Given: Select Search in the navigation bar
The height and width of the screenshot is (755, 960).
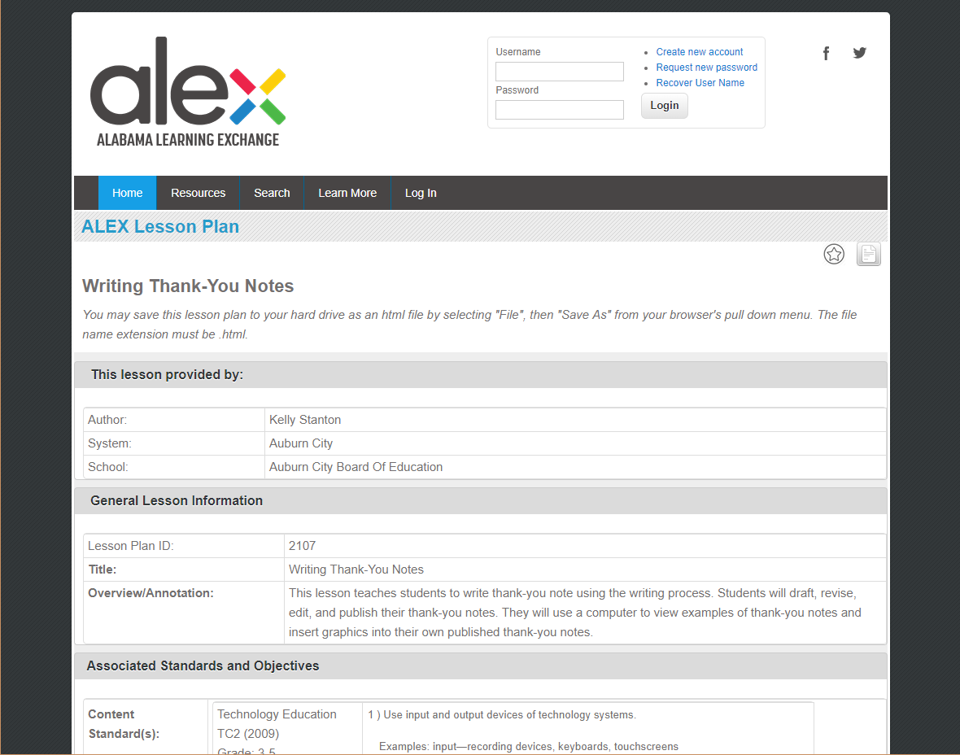Looking at the screenshot, I should click(272, 193).
